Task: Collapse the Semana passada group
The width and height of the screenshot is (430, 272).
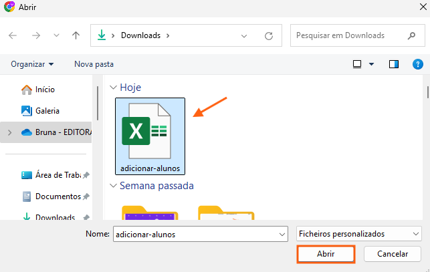Action: tap(113, 186)
